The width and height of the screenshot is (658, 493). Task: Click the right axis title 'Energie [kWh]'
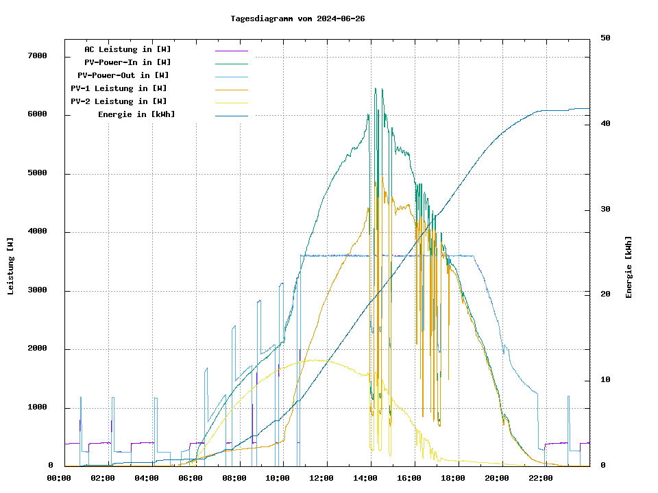tap(629, 267)
